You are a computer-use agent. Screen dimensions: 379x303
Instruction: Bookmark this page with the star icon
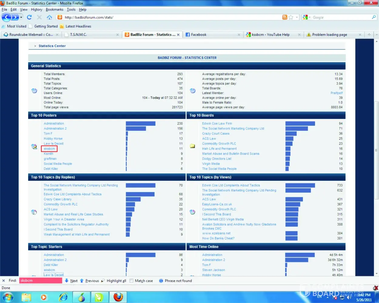291,17
